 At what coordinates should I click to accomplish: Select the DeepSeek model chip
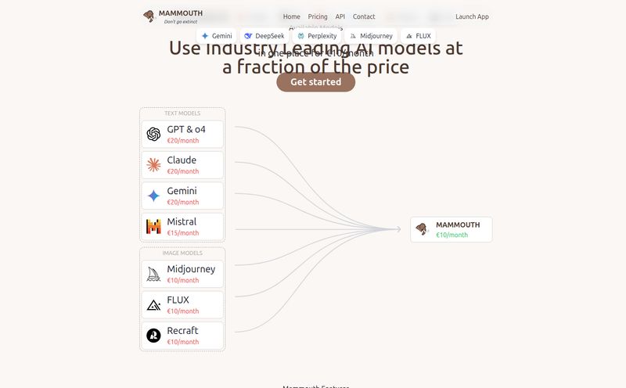coord(264,36)
